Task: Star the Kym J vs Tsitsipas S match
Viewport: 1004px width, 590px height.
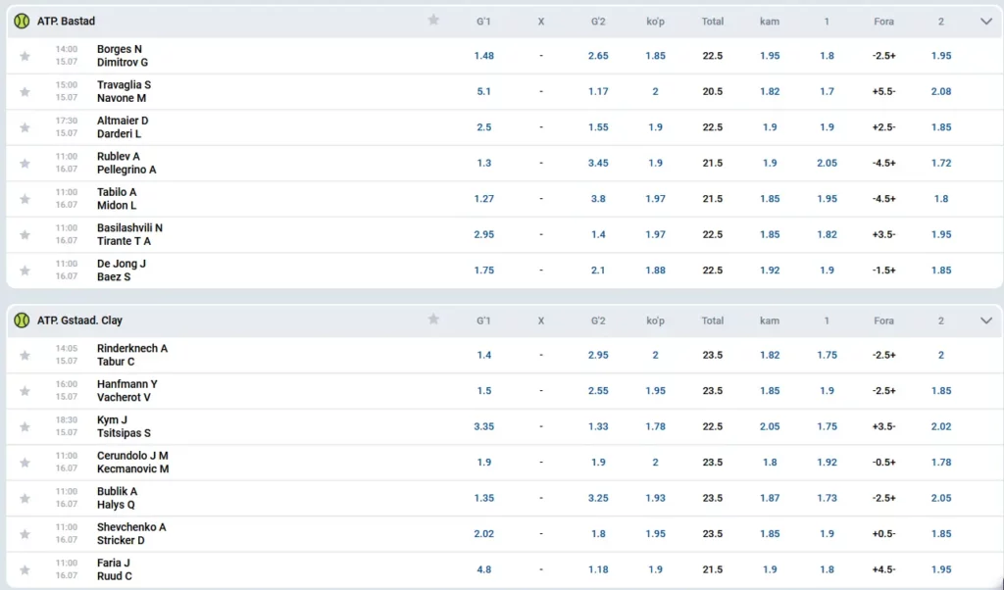Action: click(25, 427)
